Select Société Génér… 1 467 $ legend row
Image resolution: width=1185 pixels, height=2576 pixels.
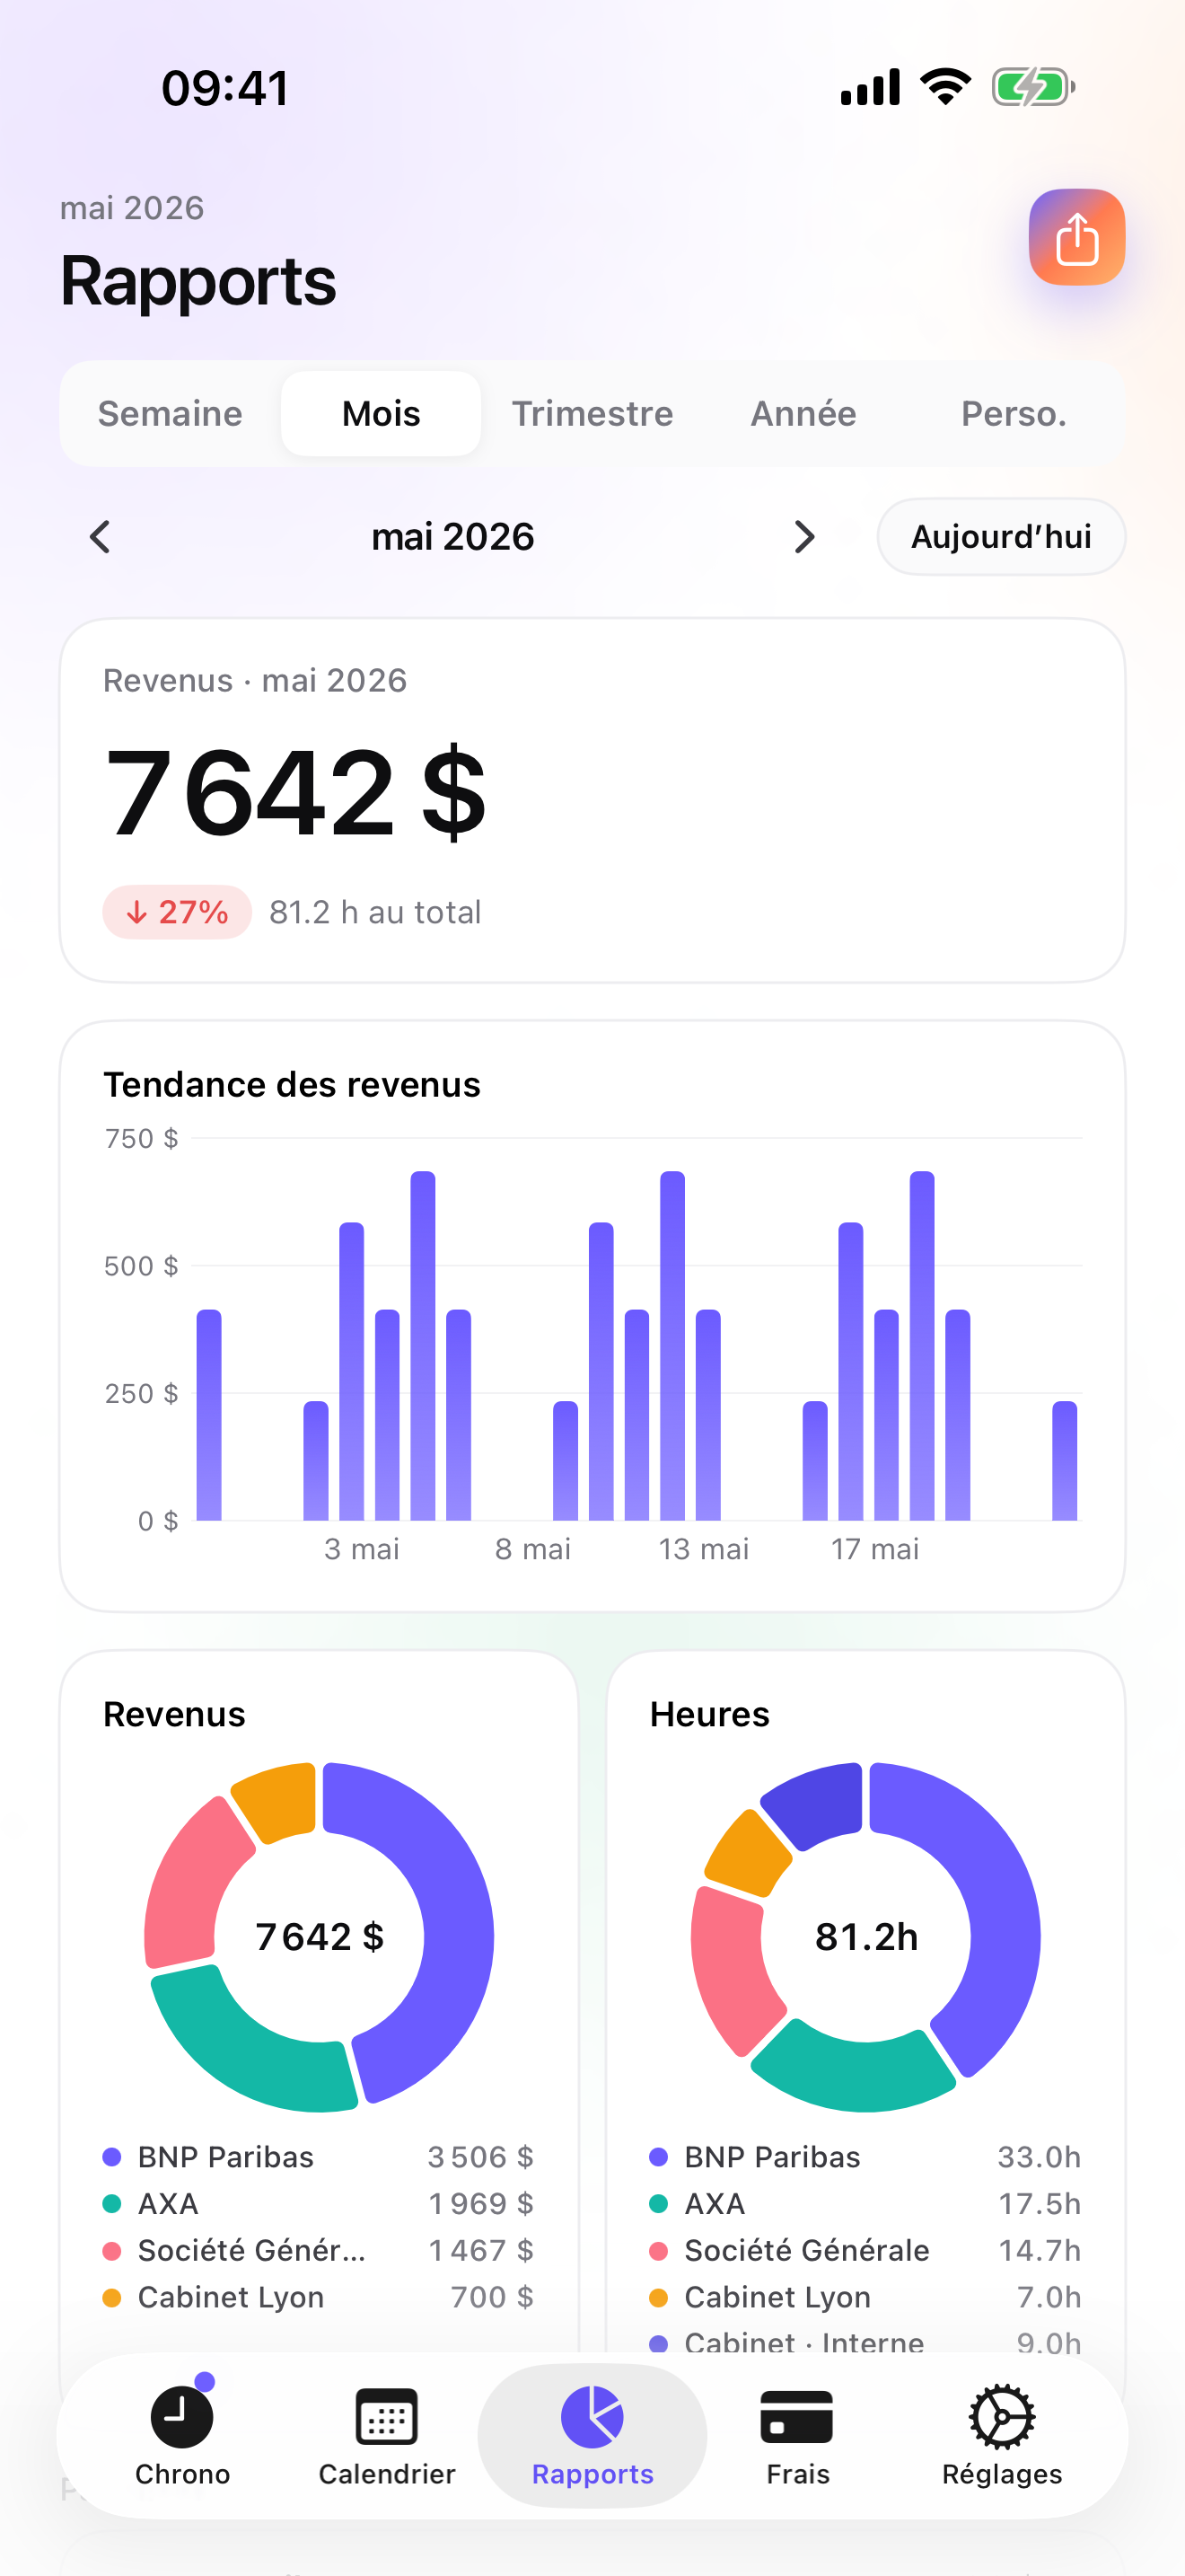pyautogui.click(x=319, y=2250)
